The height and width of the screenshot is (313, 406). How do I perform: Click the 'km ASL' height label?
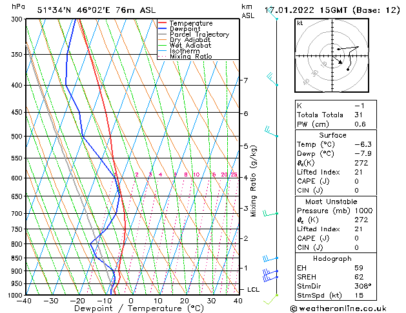point(248,11)
